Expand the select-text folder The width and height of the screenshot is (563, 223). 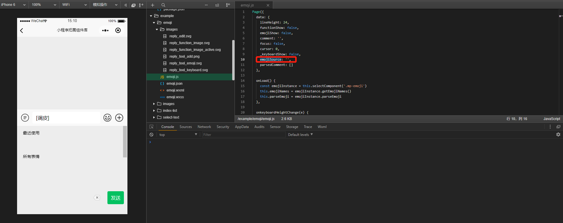pos(154,117)
